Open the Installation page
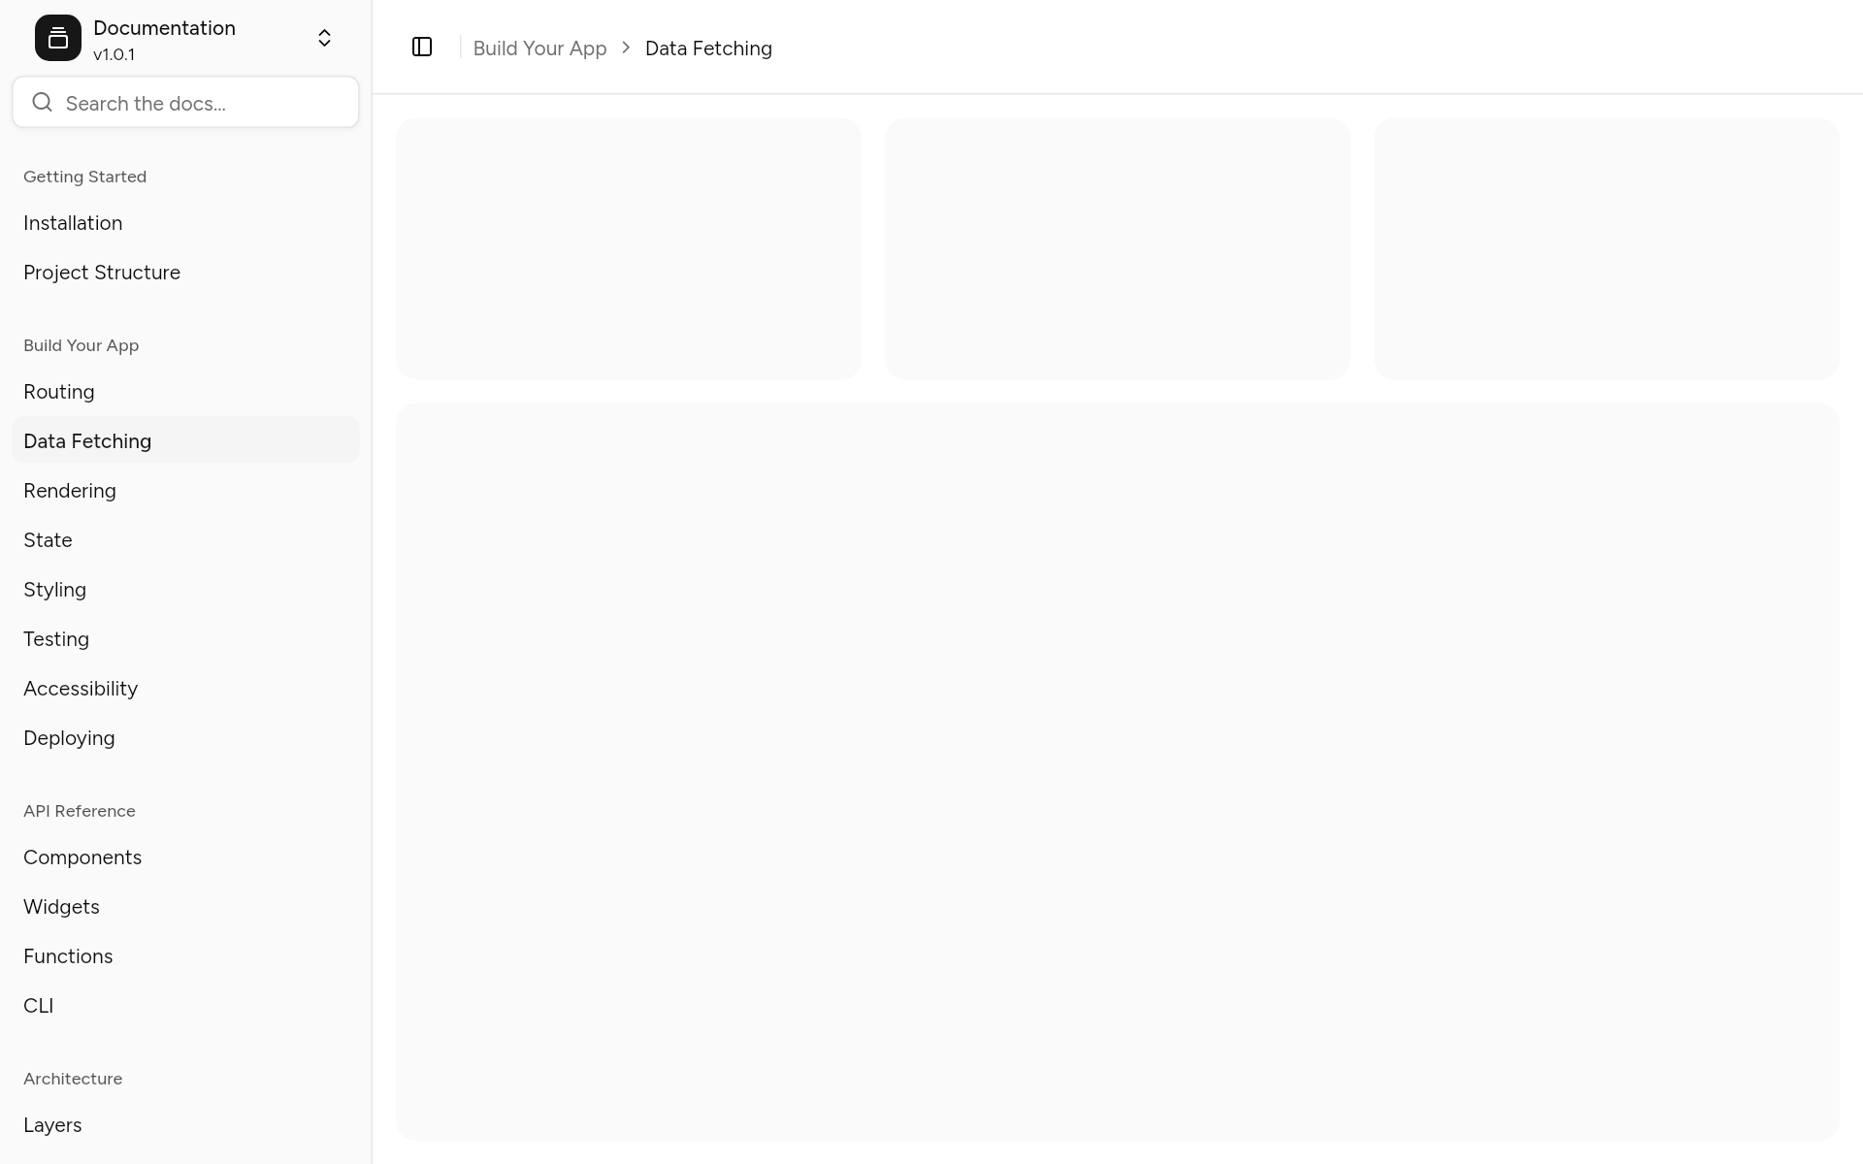The width and height of the screenshot is (1863, 1164). 185,223
